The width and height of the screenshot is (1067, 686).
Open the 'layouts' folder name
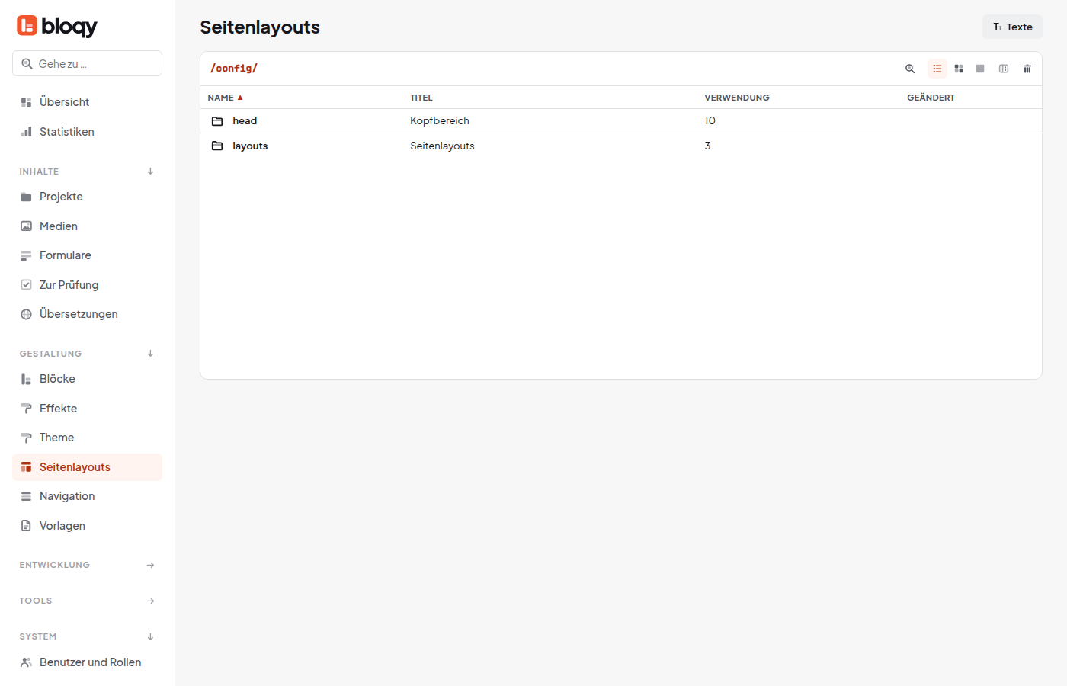tap(250, 146)
